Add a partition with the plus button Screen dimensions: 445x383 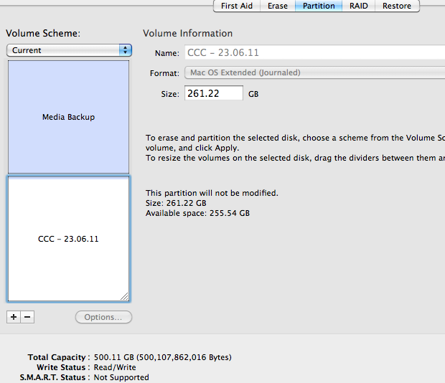14,317
